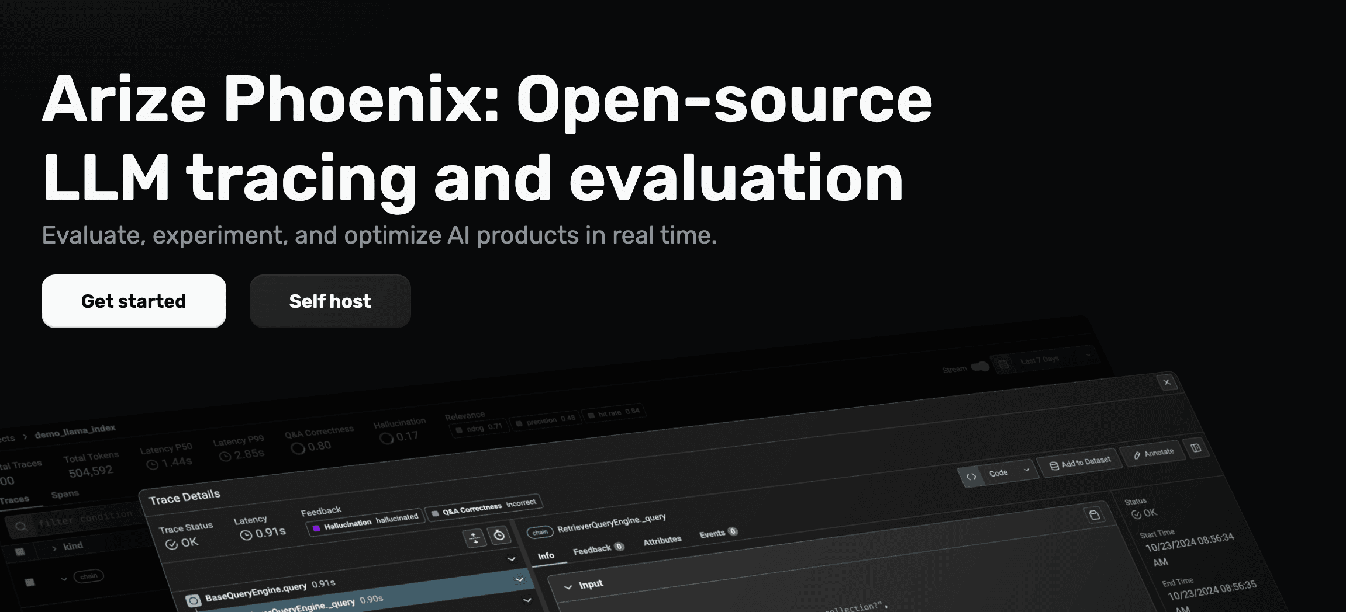Viewport: 1346px width, 612px height.
Task: Switch to the Attributes tab
Action: (x=662, y=540)
